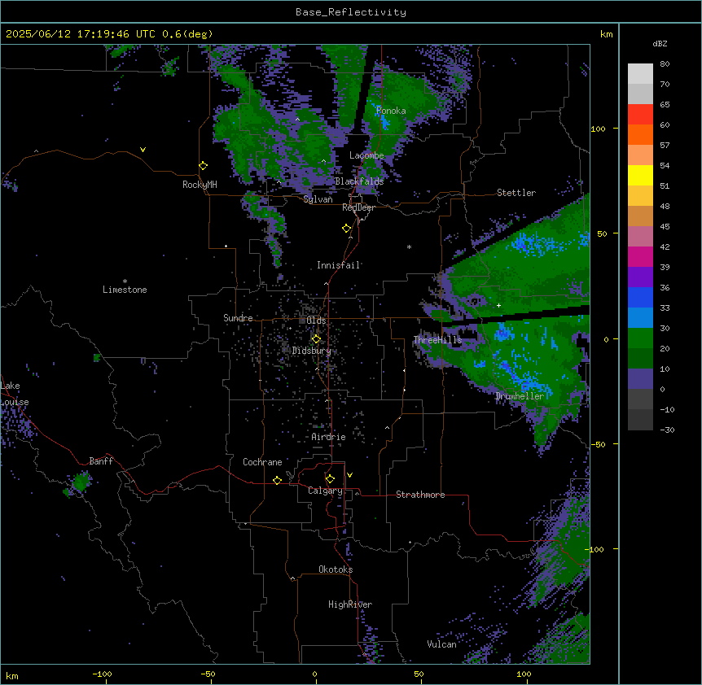Click the Limestone label
This screenshot has width=702, height=685.
[125, 290]
